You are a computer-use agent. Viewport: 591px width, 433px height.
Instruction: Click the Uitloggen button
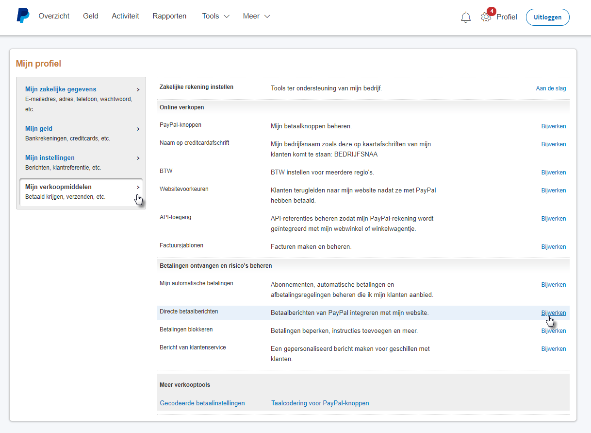[x=548, y=17]
